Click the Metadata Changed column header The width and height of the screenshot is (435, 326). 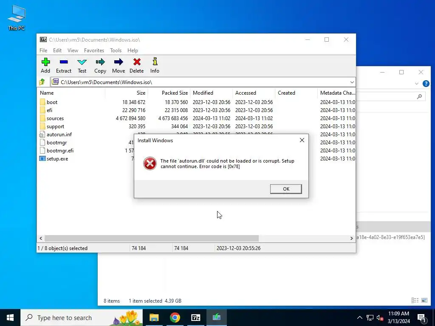337,93
